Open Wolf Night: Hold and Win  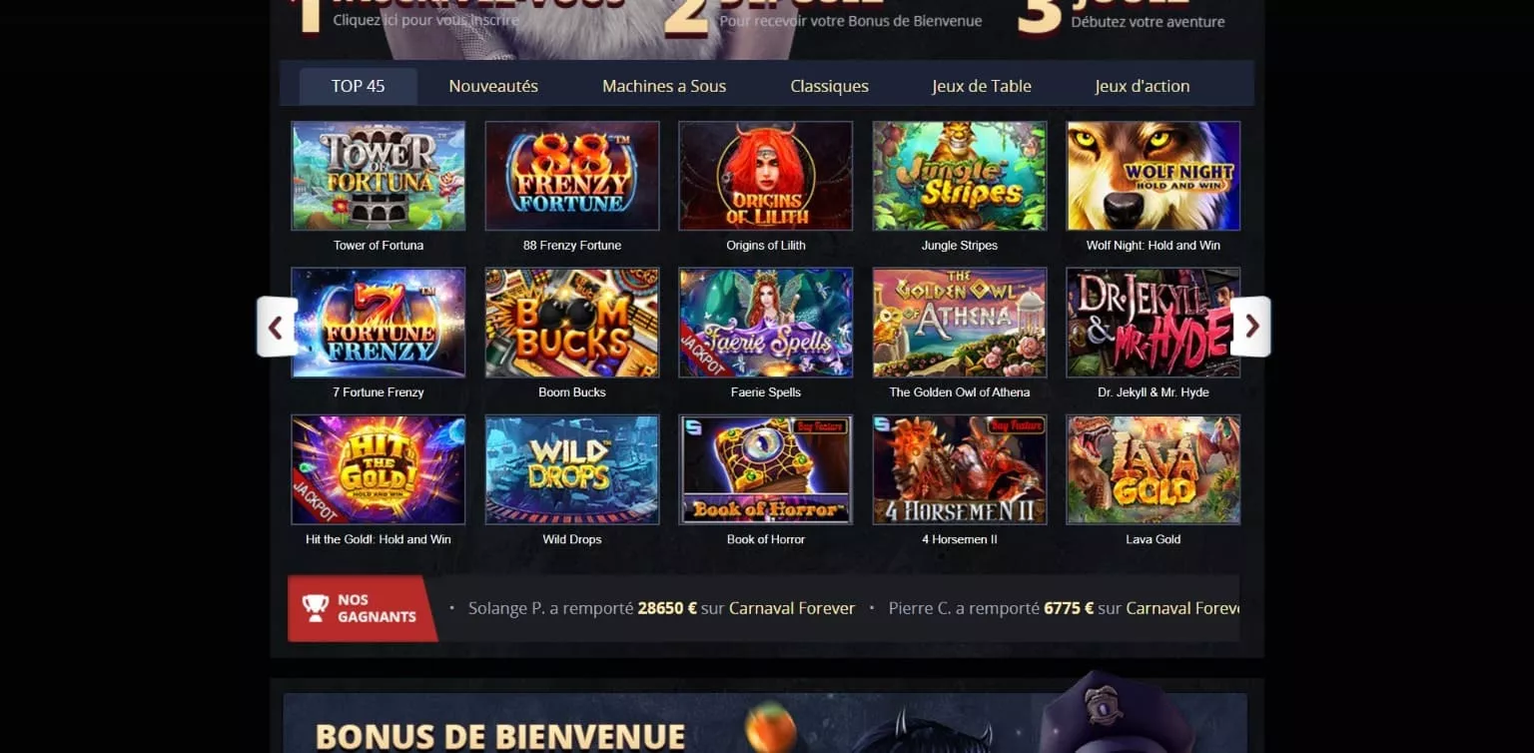coord(1153,176)
